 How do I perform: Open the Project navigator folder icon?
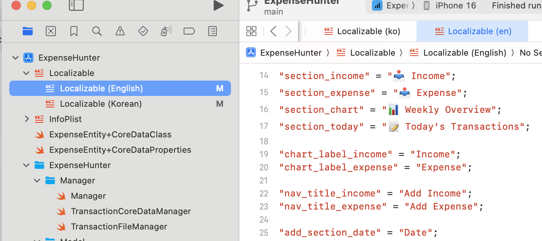[x=28, y=31]
